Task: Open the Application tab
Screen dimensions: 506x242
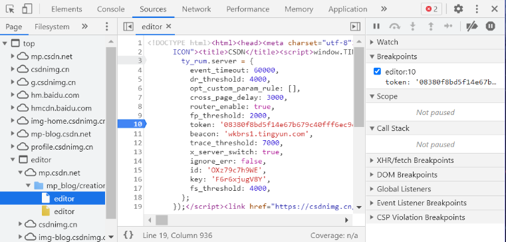Action: [x=348, y=9]
